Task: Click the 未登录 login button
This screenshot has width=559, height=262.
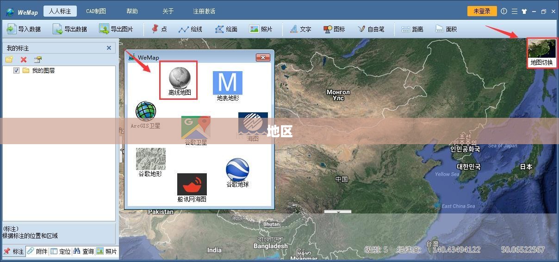Action: point(482,11)
